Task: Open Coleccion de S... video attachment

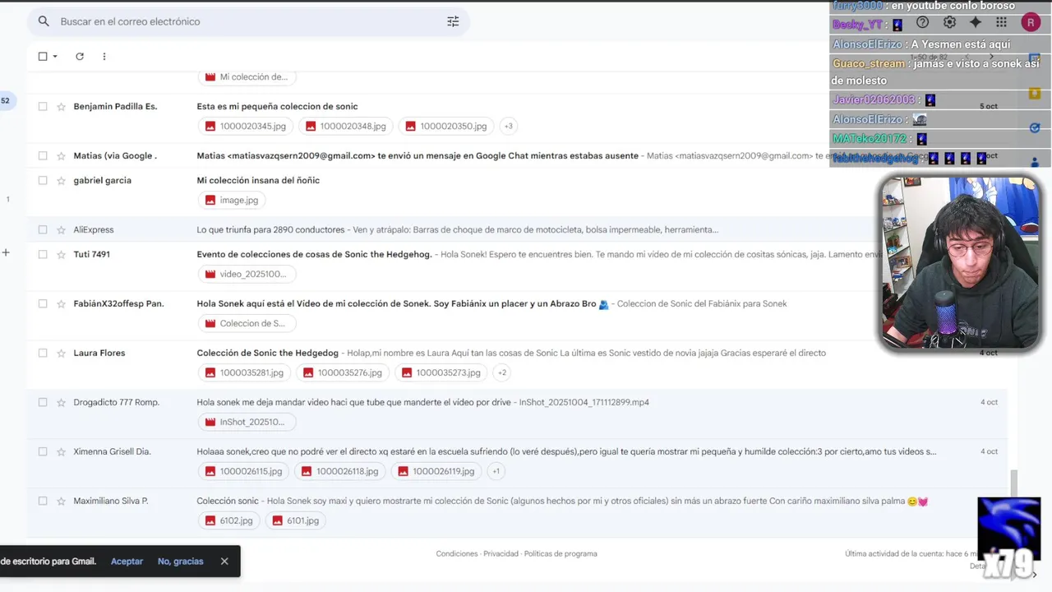Action: pos(247,323)
